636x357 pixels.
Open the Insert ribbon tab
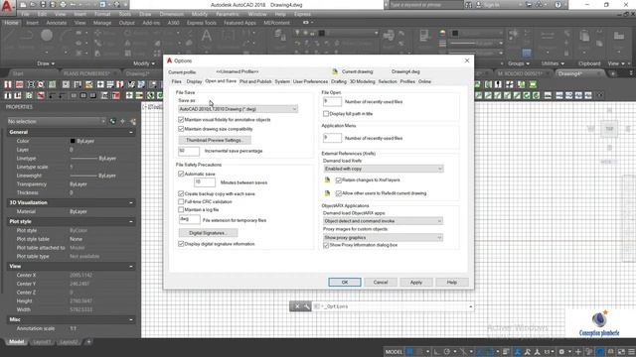point(33,23)
